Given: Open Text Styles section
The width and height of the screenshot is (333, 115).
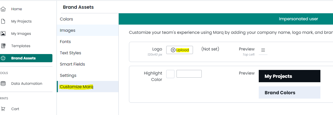Looking at the screenshot, I should [x=70, y=53].
